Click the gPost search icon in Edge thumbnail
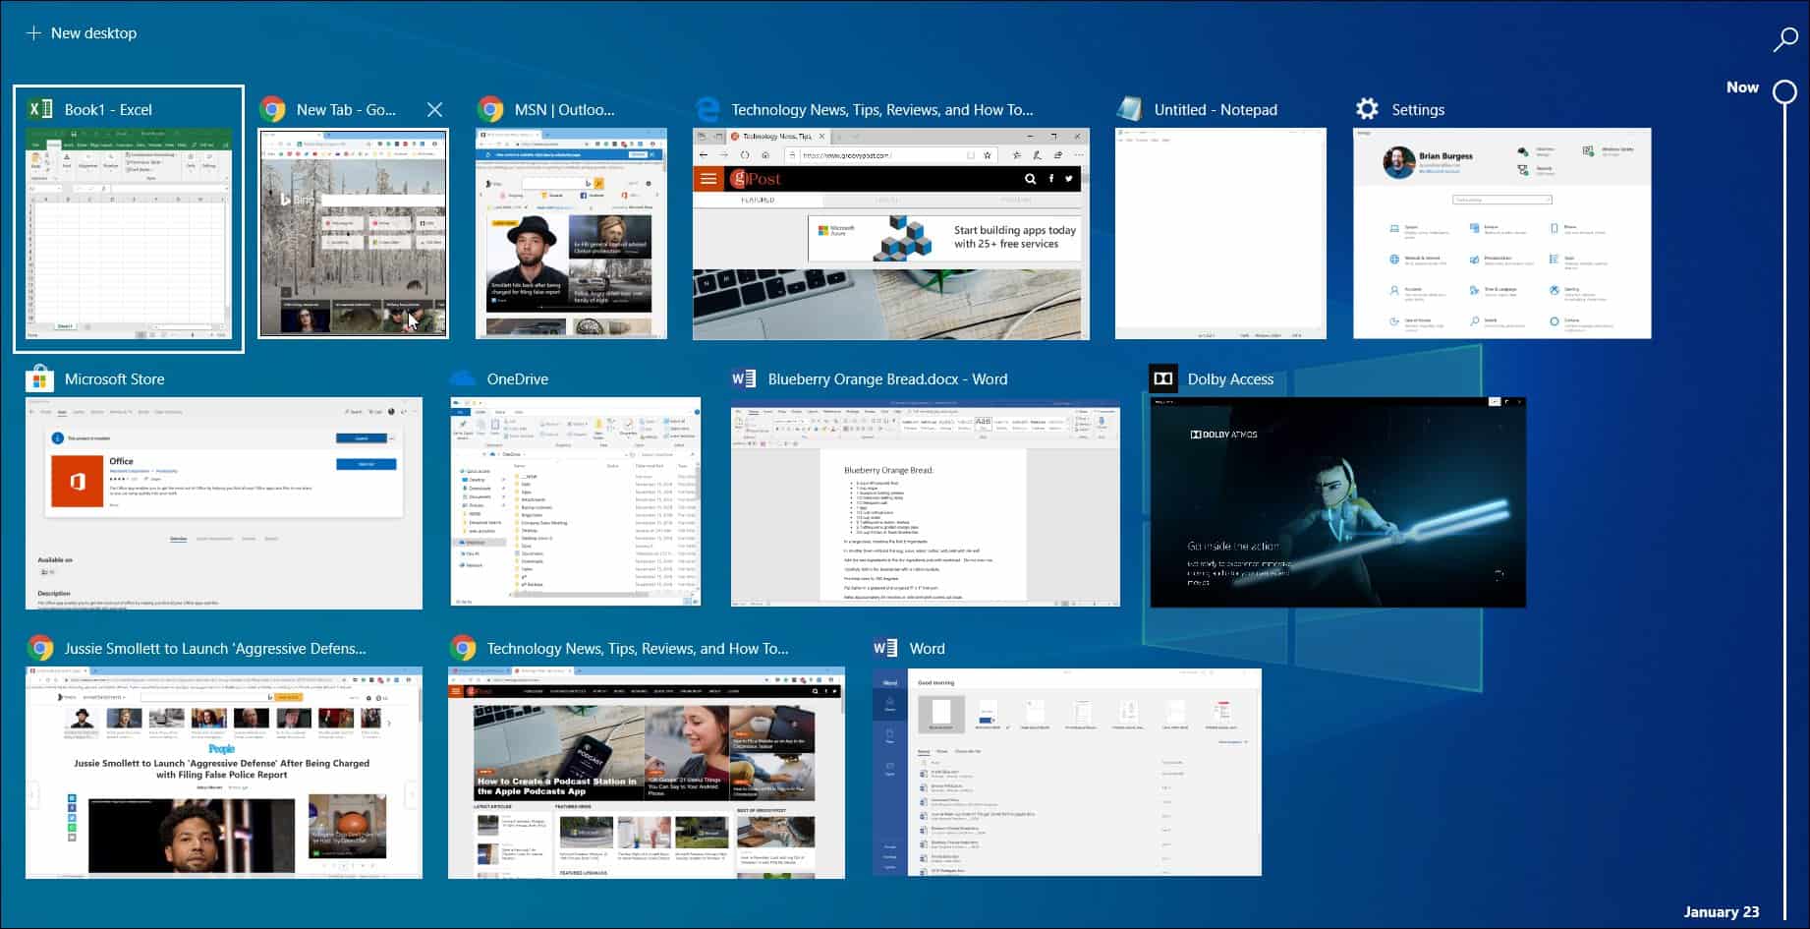The width and height of the screenshot is (1810, 929). (x=1030, y=179)
